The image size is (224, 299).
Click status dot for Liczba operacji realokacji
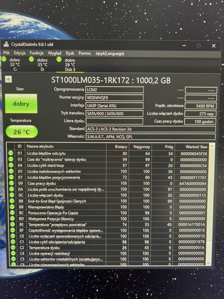13,253
